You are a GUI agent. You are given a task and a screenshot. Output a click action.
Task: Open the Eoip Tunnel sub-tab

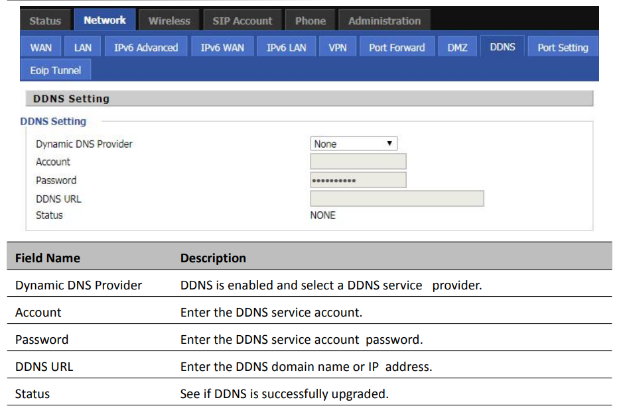pos(56,70)
